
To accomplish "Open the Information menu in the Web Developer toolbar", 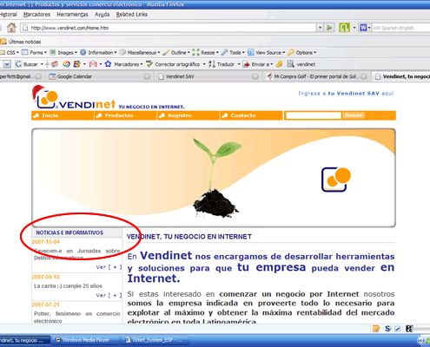I will coord(98,53).
